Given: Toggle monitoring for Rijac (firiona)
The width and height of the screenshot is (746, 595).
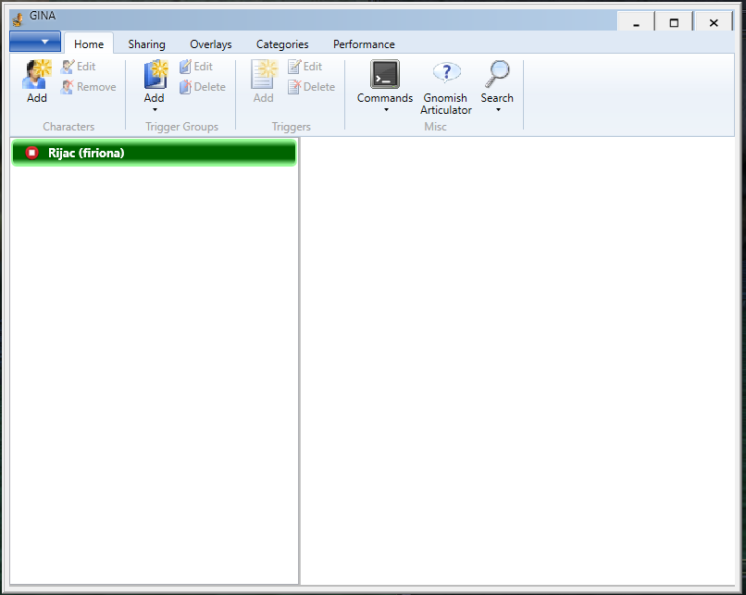Looking at the screenshot, I should point(31,153).
